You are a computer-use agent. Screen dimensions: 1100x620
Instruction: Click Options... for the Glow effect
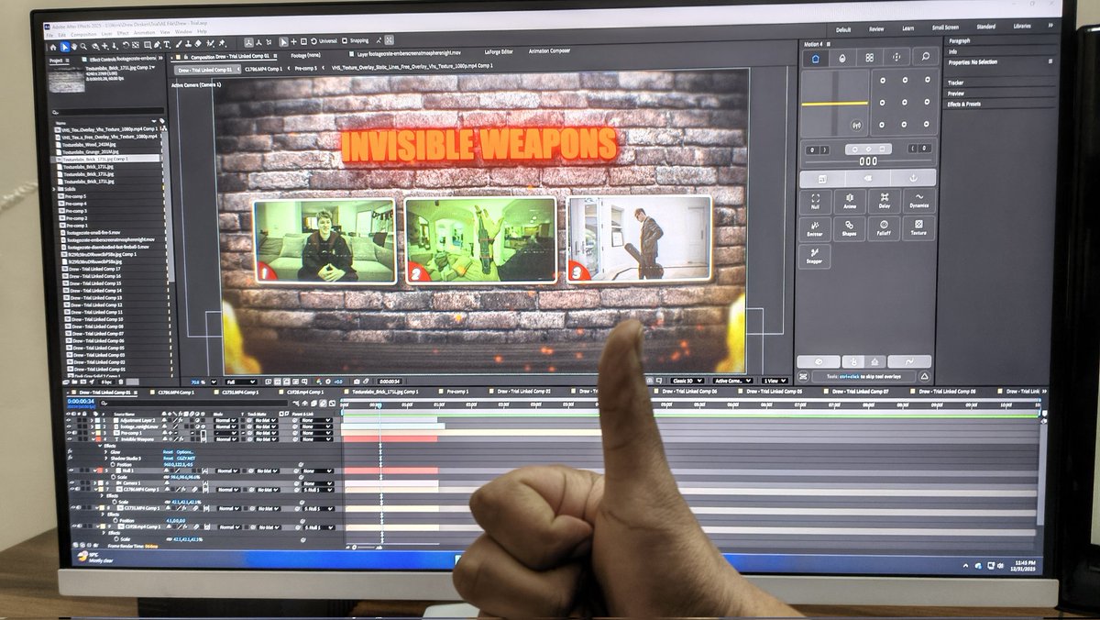pos(184,452)
